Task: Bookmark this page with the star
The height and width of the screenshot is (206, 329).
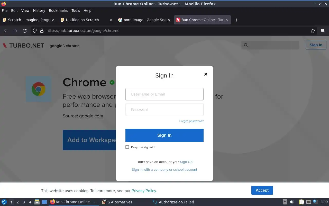Action: point(313,31)
